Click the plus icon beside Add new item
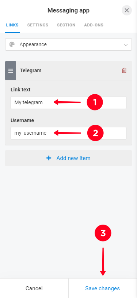 (49, 158)
